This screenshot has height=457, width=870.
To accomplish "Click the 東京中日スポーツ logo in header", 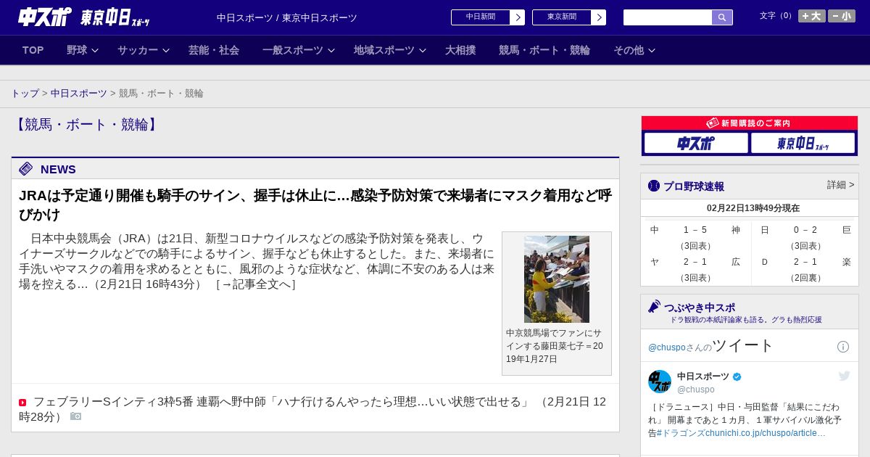I will point(115,18).
